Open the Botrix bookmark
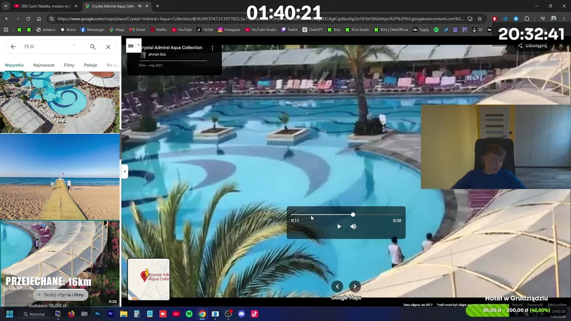571x321 pixels. pos(68,30)
